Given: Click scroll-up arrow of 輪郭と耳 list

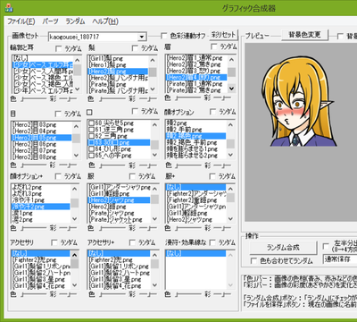Looking at the screenshot, I should [78, 60].
